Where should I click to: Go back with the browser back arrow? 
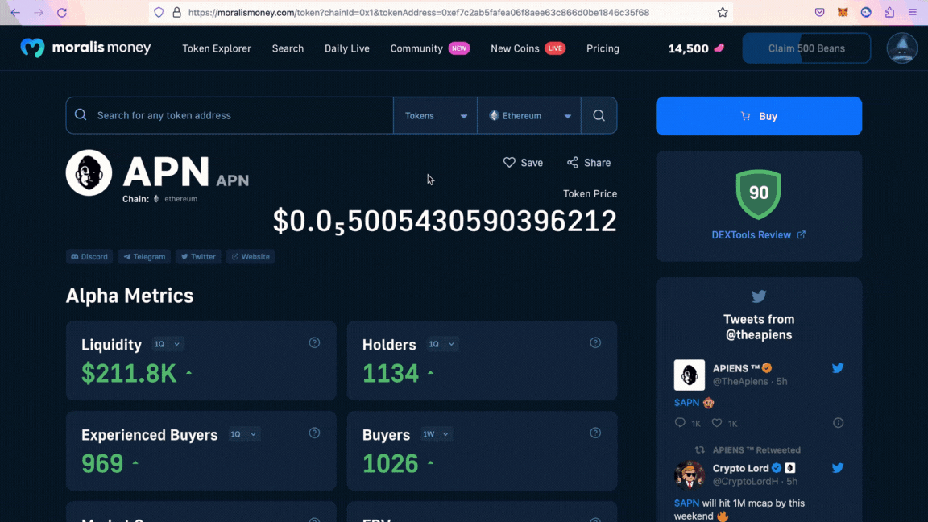[x=15, y=12]
